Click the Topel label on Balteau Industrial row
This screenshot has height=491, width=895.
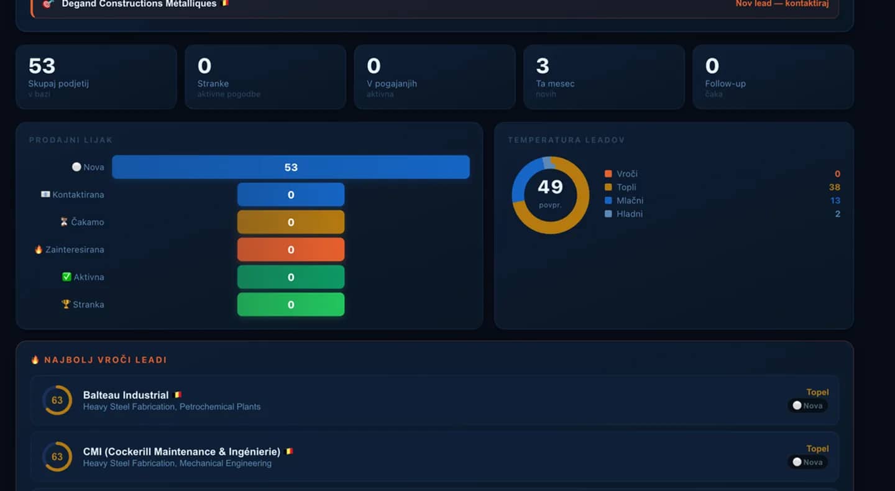[817, 392]
